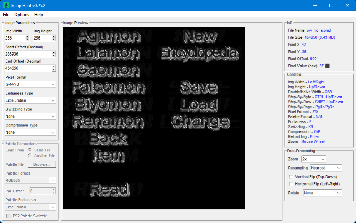This screenshot has height=223, width=356.
Task: Click the Falcomon text in preview
Action: pyautogui.click(x=108, y=87)
